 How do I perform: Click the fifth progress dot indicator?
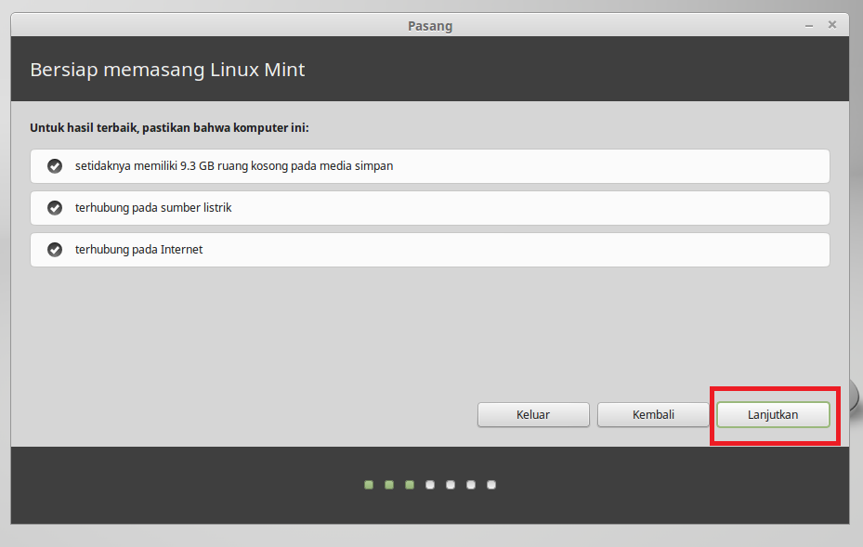click(x=450, y=484)
